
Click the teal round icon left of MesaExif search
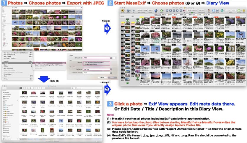(x=222, y=10)
